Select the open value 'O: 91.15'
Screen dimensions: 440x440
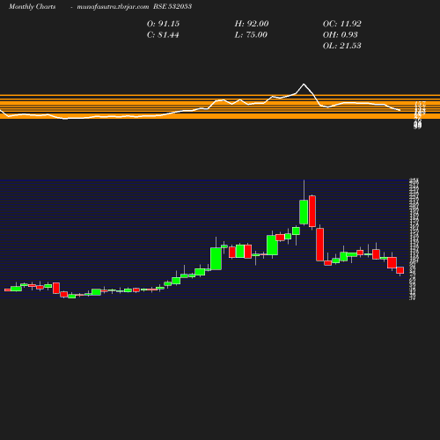point(163,24)
